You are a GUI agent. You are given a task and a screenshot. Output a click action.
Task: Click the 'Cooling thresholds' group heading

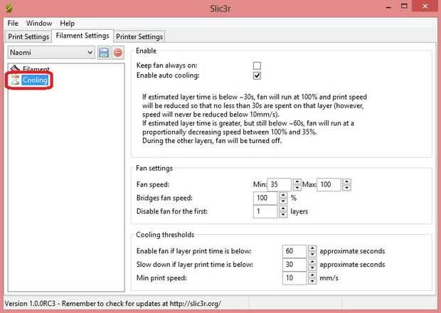[x=165, y=235]
